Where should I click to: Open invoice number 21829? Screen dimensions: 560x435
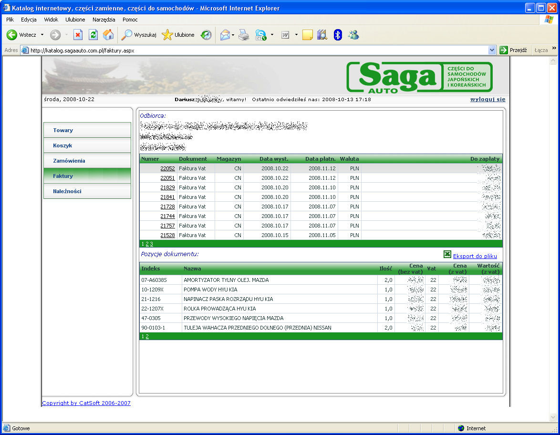click(167, 187)
